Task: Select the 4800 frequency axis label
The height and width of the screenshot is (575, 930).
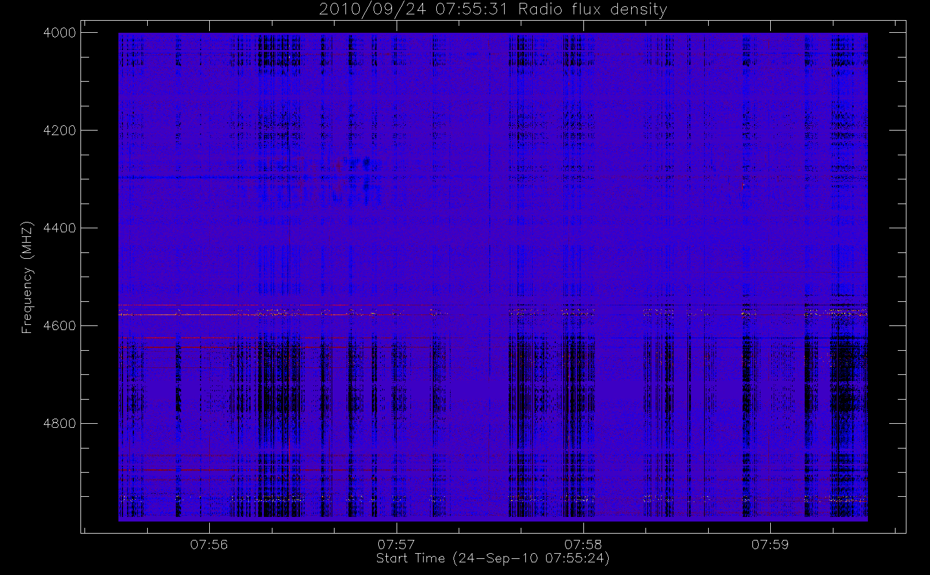Action: tap(60, 424)
